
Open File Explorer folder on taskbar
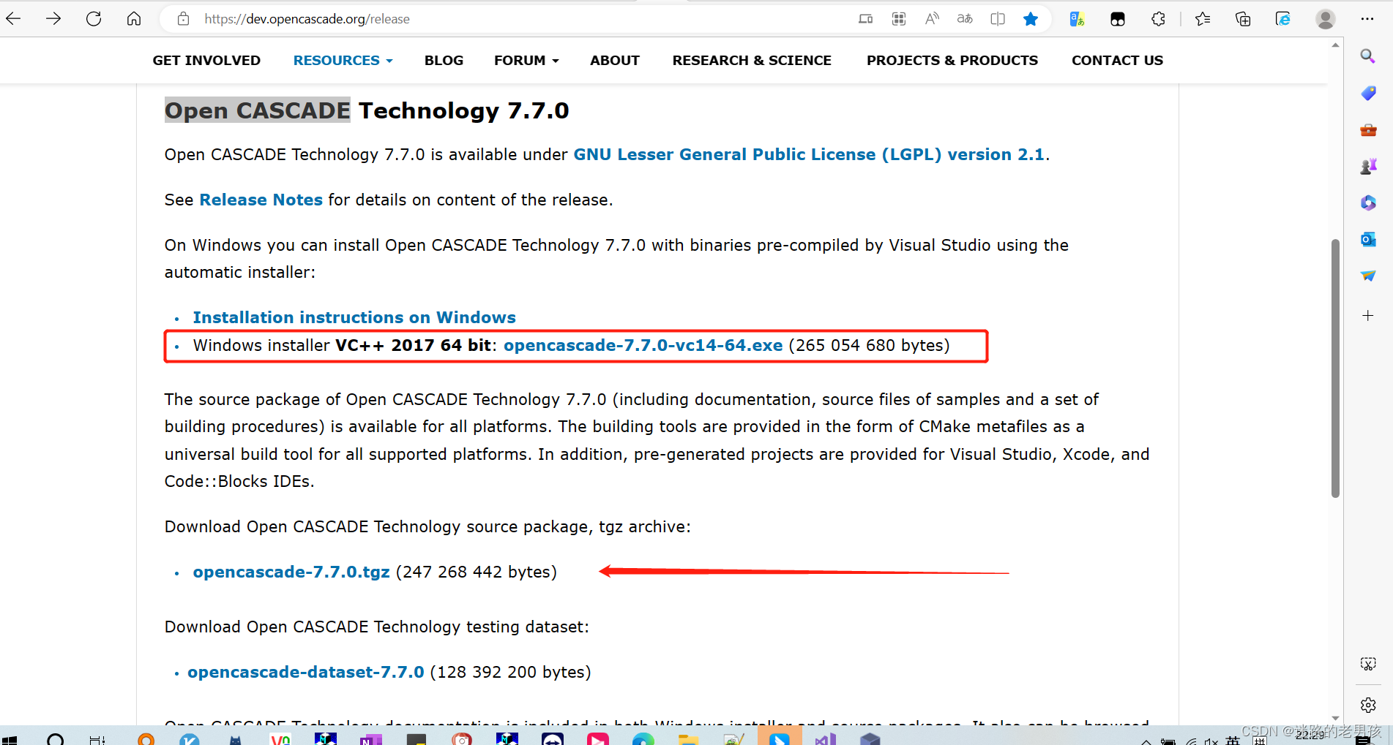click(x=688, y=739)
